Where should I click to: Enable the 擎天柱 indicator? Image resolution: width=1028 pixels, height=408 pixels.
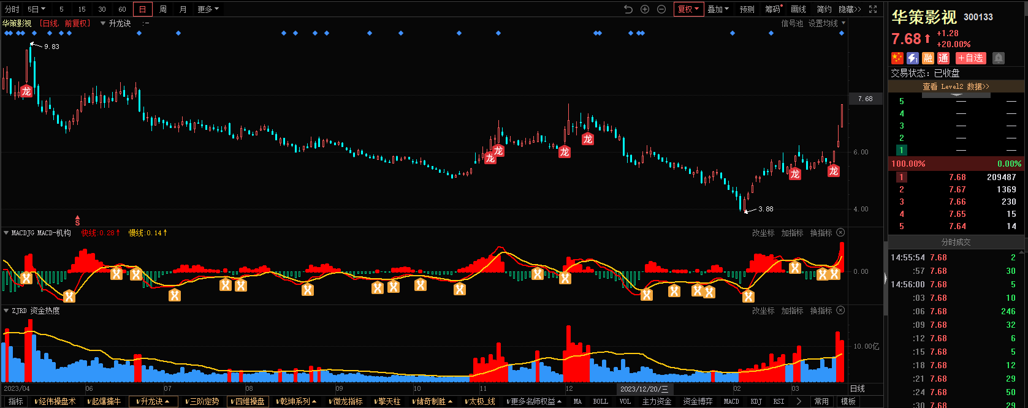pyautogui.click(x=387, y=401)
